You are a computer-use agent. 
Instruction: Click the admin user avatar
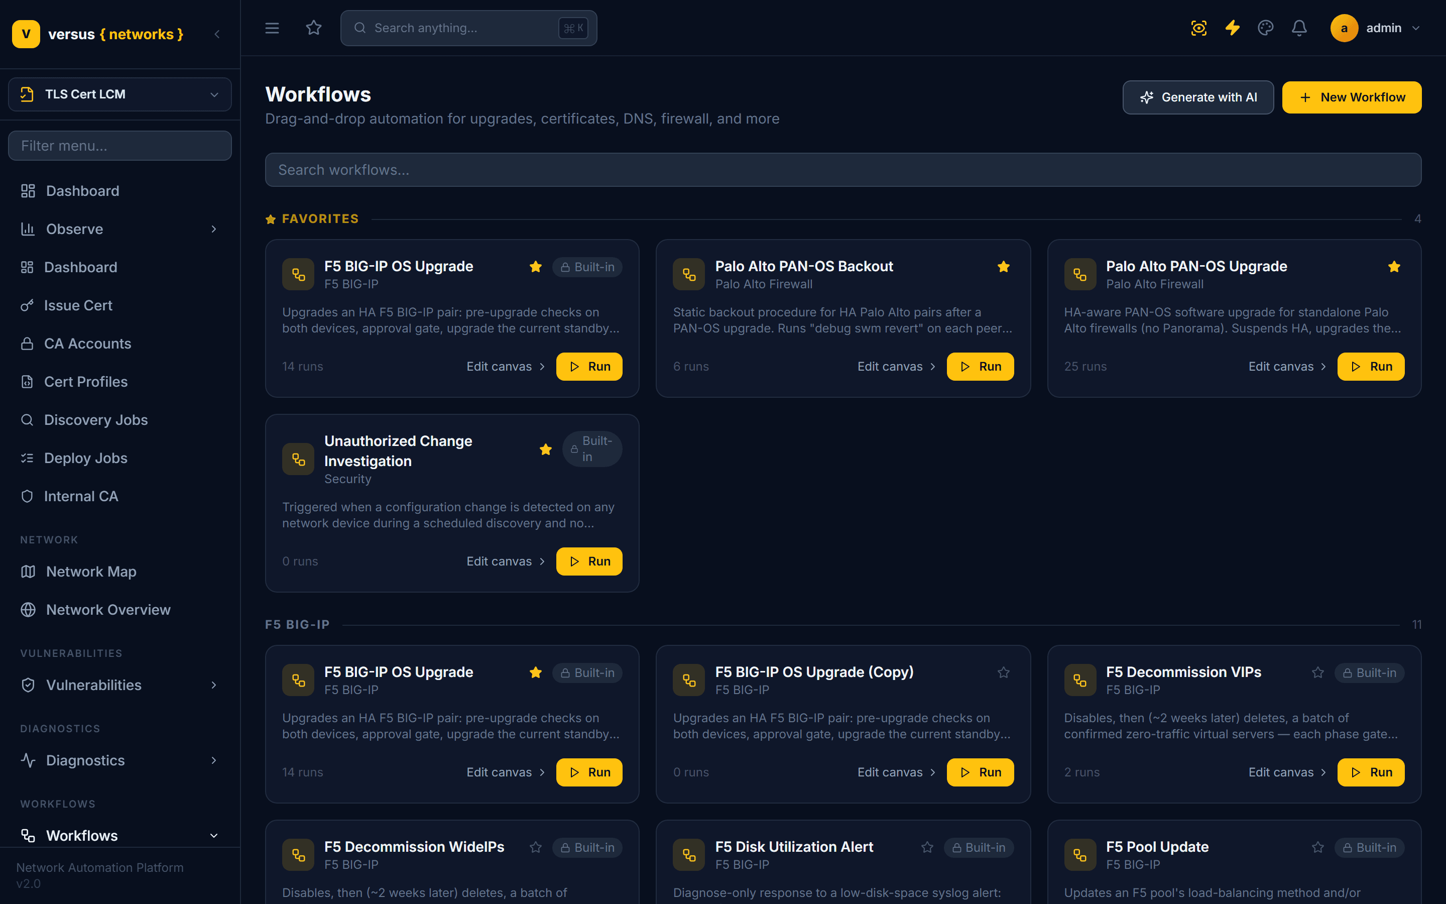(1344, 28)
